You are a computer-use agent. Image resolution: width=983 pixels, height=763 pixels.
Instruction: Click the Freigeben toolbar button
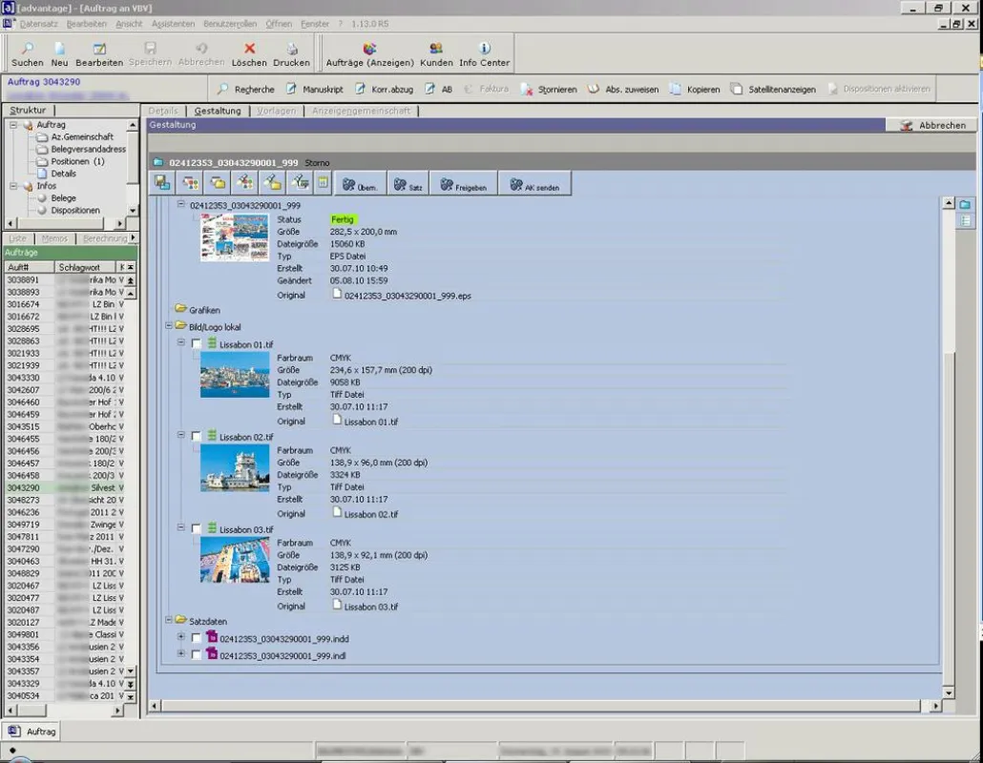pyautogui.click(x=463, y=185)
